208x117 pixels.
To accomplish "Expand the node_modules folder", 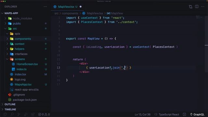I will tap(5, 18).
